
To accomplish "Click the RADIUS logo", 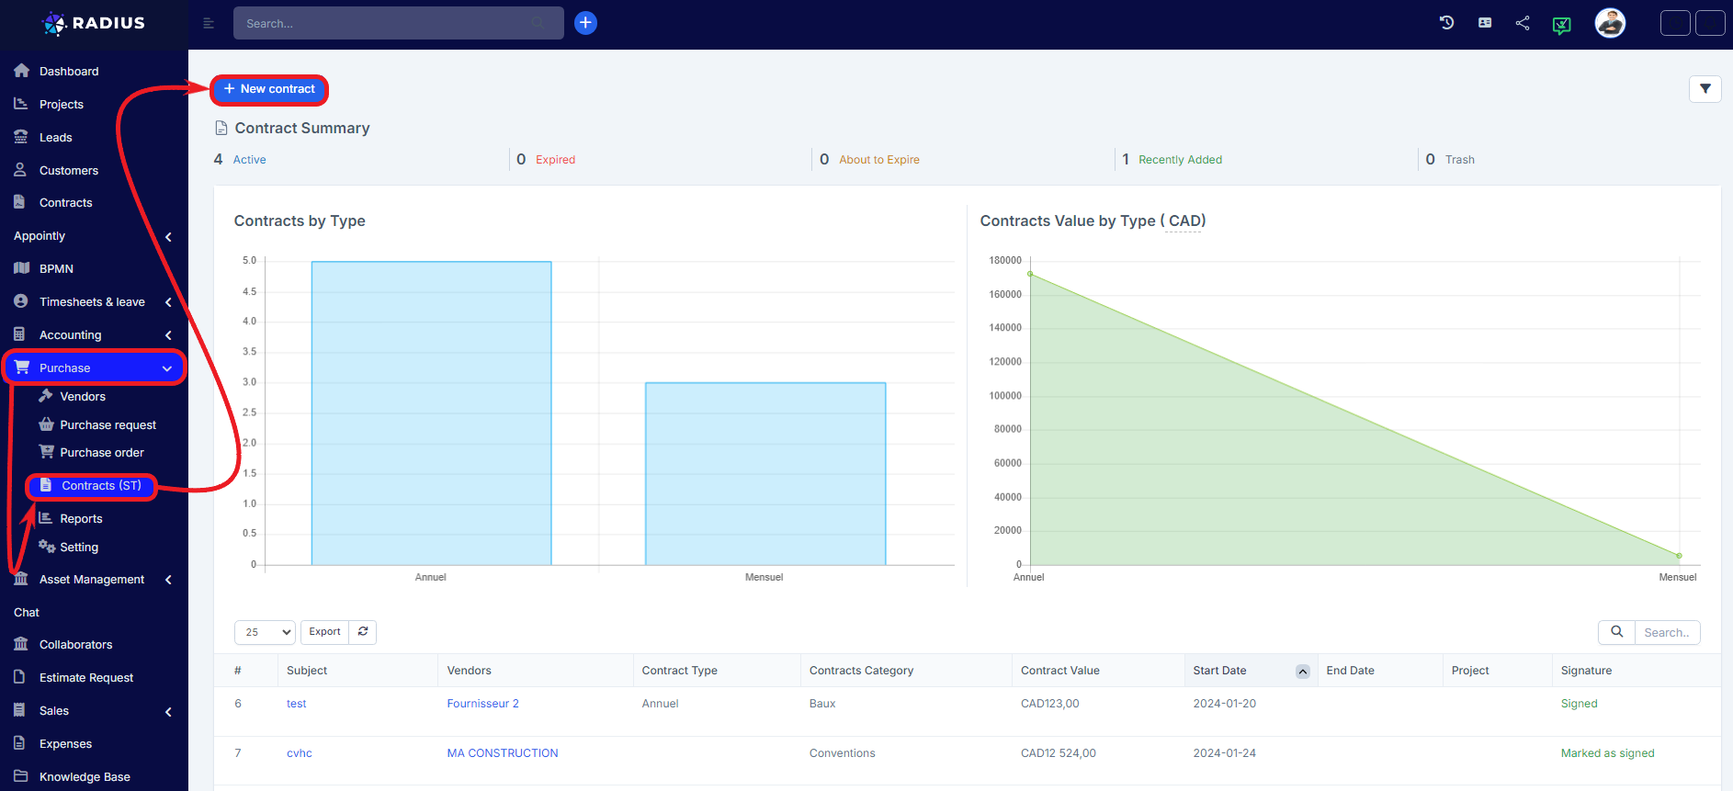I will (94, 23).
